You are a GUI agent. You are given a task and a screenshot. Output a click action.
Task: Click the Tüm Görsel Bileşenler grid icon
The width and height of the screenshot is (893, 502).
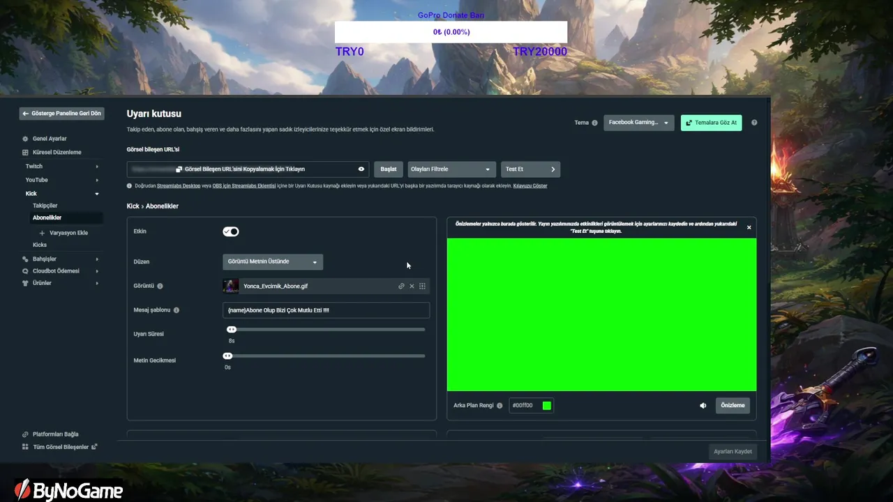(x=25, y=447)
